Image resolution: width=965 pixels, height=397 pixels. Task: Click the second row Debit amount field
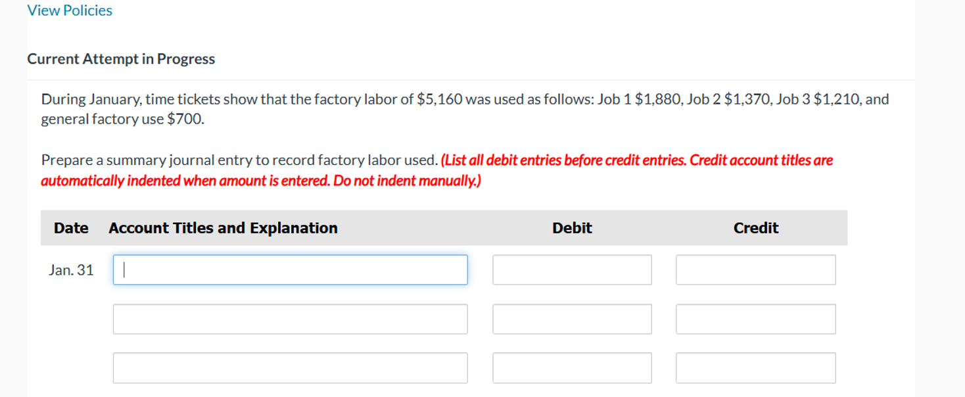point(571,319)
